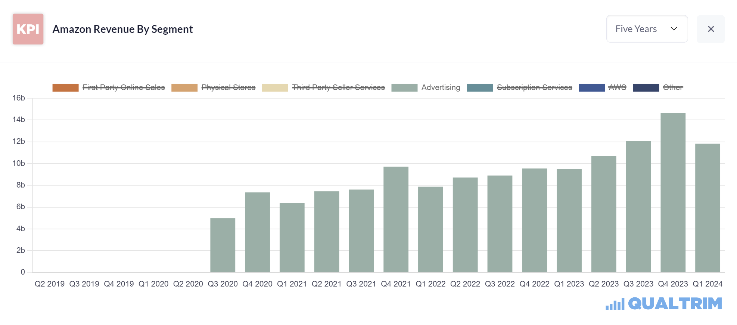
Task: Select the Q4 2022 advertising bar
Action: tap(535, 220)
